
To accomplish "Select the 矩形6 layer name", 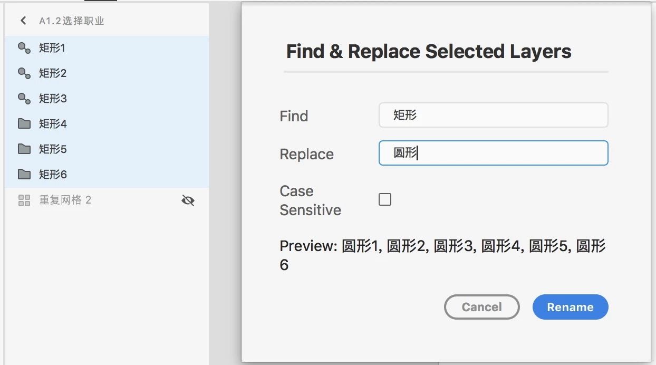I will coord(53,175).
